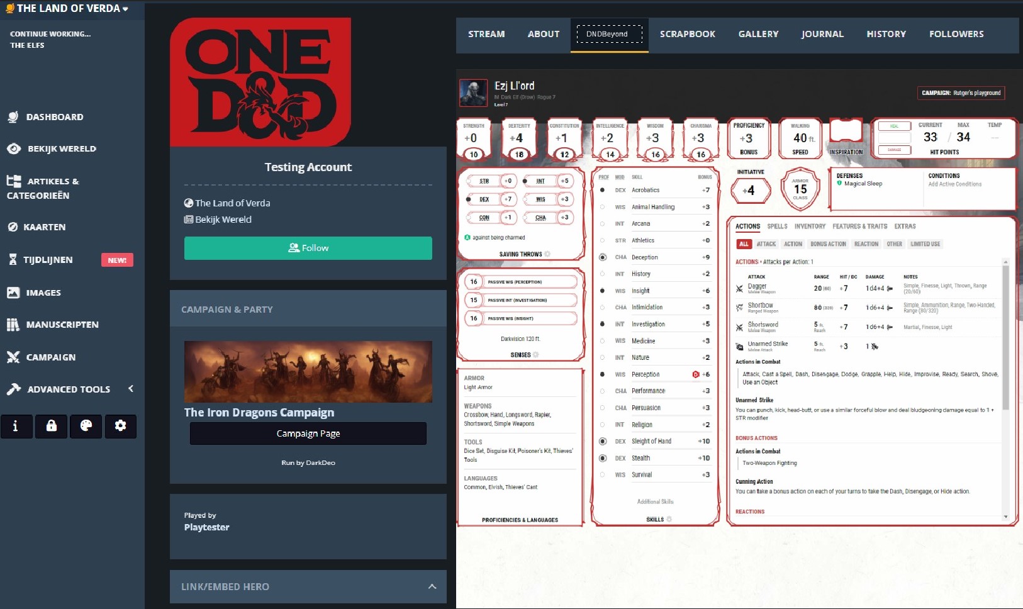Screen dimensions: 1023x609
Task: Open Campaign Page button
Action: (x=308, y=433)
